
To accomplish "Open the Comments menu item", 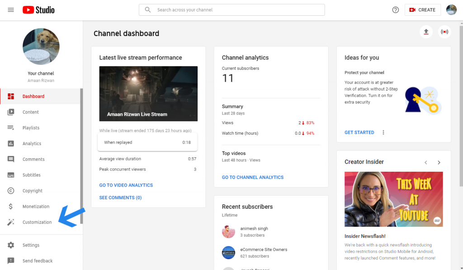I will click(40, 159).
